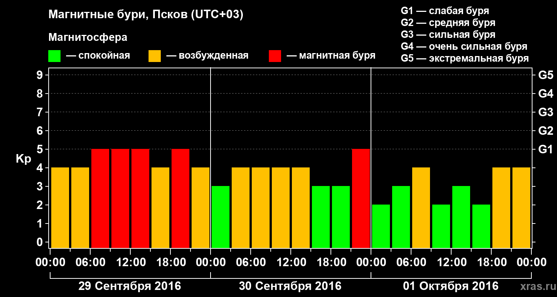Click the 'G4' right axis label
Viewport: 557px width, 297px height.
coord(545,94)
